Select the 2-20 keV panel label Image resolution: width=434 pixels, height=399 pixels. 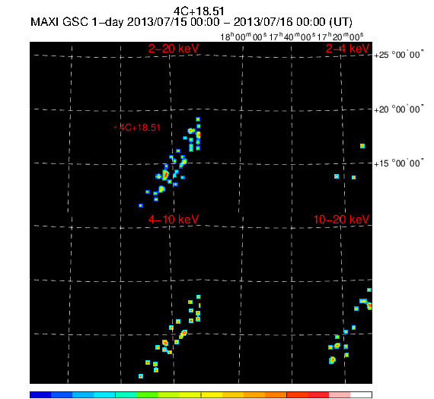point(174,49)
